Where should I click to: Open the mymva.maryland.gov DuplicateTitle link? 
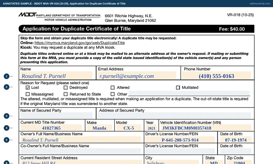click(x=80, y=43)
